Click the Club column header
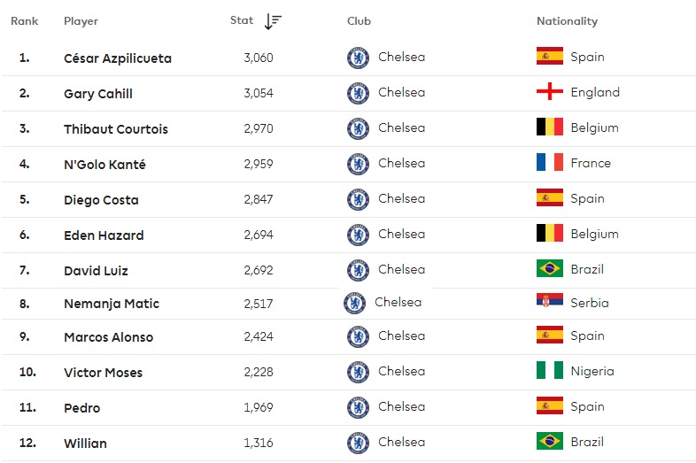Image resolution: width=696 pixels, height=463 pixels. [x=359, y=21]
